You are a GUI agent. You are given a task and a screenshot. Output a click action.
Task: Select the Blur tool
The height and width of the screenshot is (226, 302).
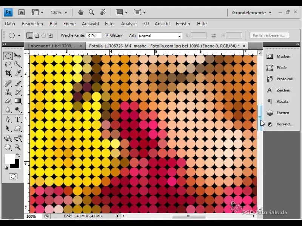click(x=8, y=109)
